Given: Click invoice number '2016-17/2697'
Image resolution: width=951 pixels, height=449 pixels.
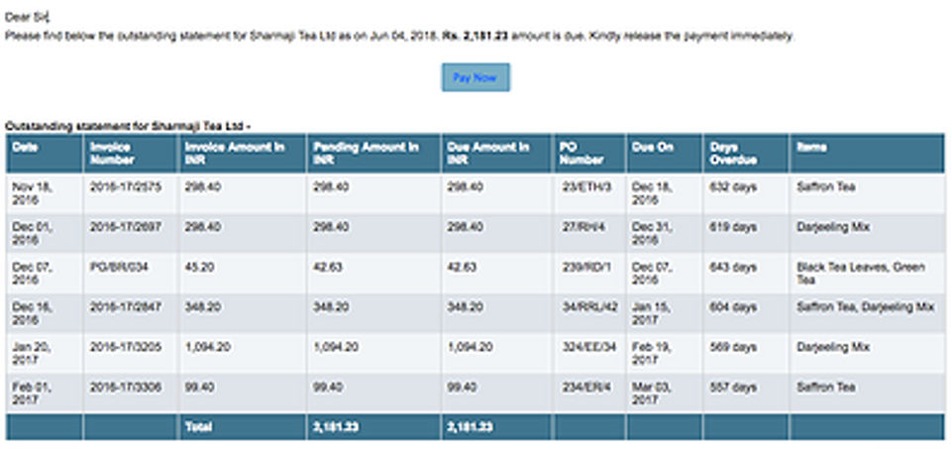Looking at the screenshot, I should (x=126, y=228).
